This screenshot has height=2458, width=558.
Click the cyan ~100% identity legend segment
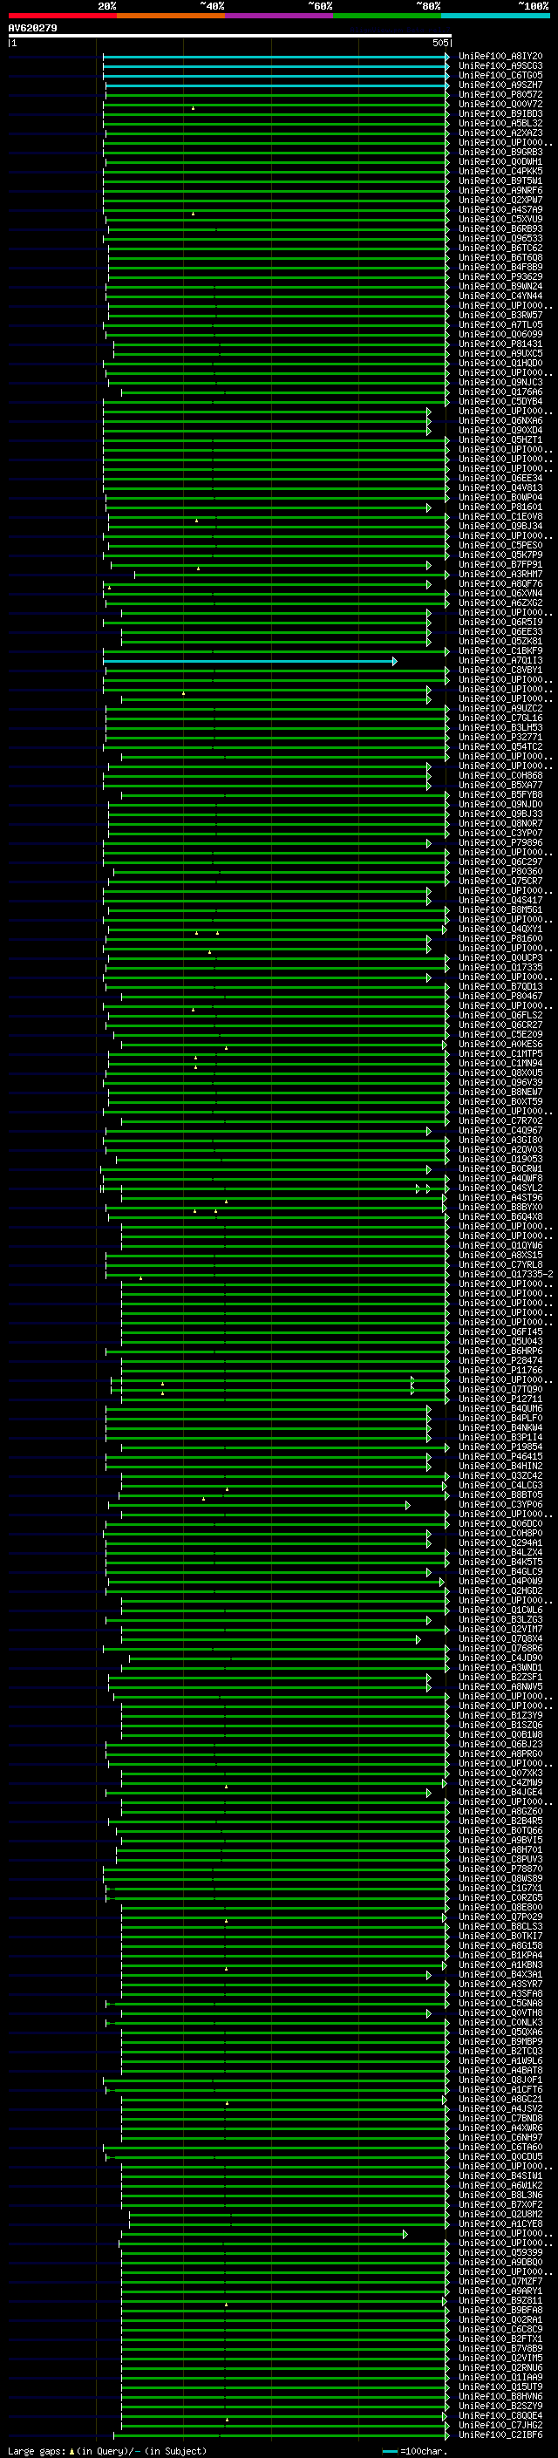496,16
